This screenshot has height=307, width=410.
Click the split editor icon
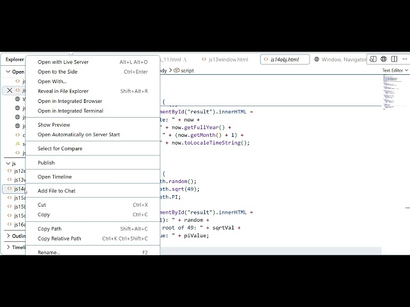[395, 59]
